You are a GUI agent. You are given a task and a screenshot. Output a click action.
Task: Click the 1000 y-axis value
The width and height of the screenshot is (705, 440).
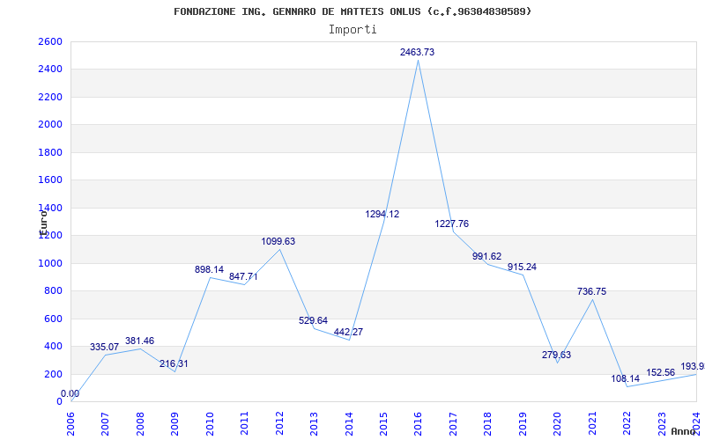(50, 263)
